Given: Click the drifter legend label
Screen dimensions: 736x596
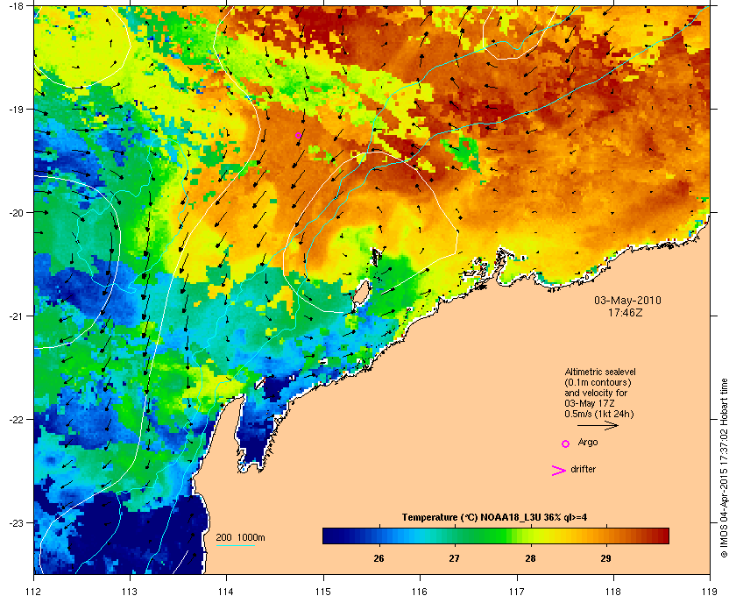Looking at the screenshot, I should tap(584, 469).
